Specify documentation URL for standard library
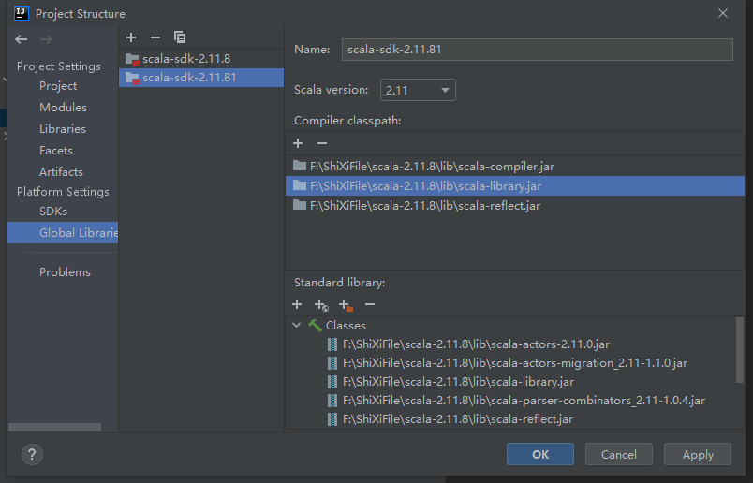 (x=321, y=305)
